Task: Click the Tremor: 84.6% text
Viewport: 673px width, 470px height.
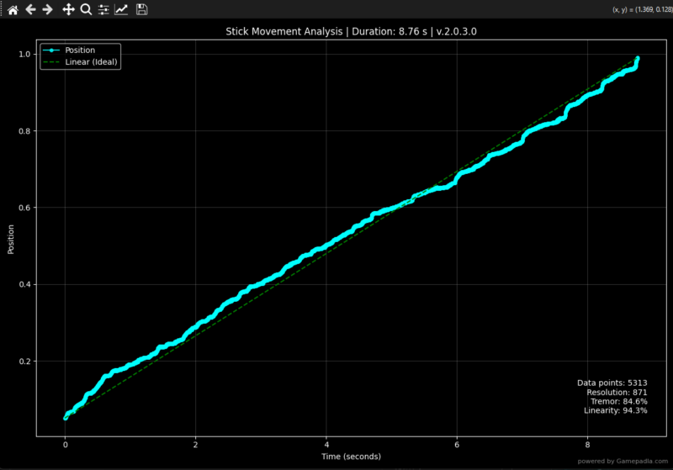Action: point(619,401)
